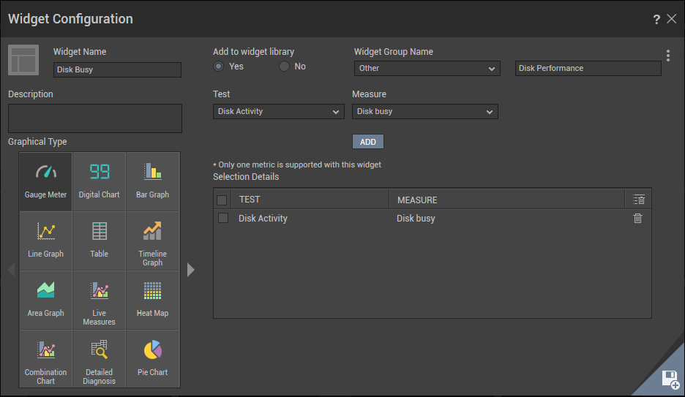Open the Widget Group Name dropdown

coord(427,69)
